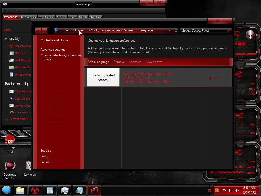Open the red radiation icon app on taskbar
This screenshot has height=196, width=261.
(35, 190)
